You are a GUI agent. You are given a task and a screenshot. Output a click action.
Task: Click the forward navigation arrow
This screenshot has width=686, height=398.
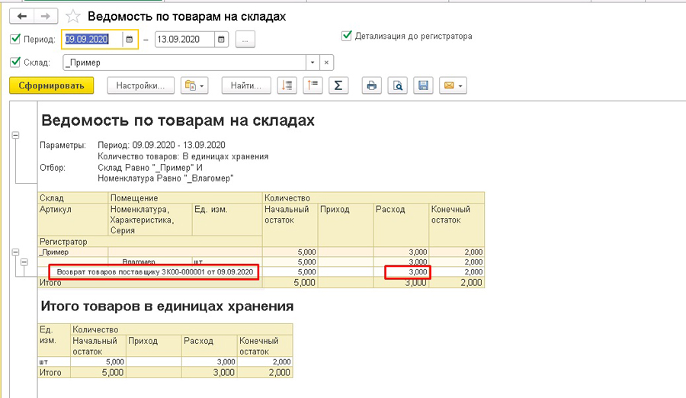pos(45,16)
